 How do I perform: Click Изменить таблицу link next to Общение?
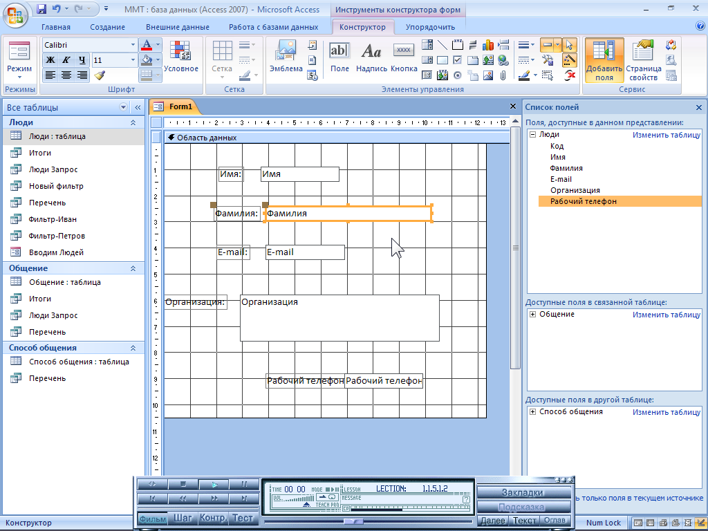(x=667, y=315)
